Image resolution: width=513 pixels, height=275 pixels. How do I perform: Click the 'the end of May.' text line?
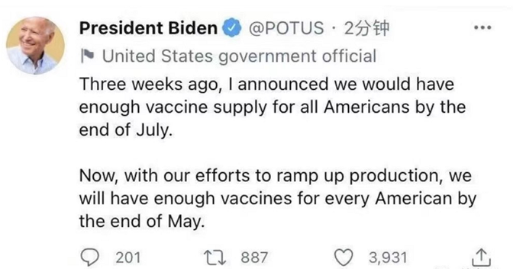point(142,222)
